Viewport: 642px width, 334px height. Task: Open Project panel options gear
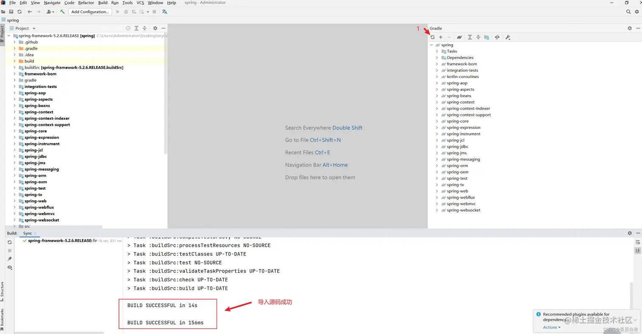(x=155, y=28)
